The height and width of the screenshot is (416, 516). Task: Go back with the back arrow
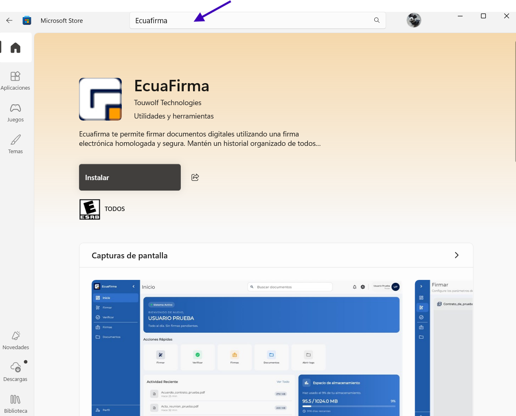[9, 20]
